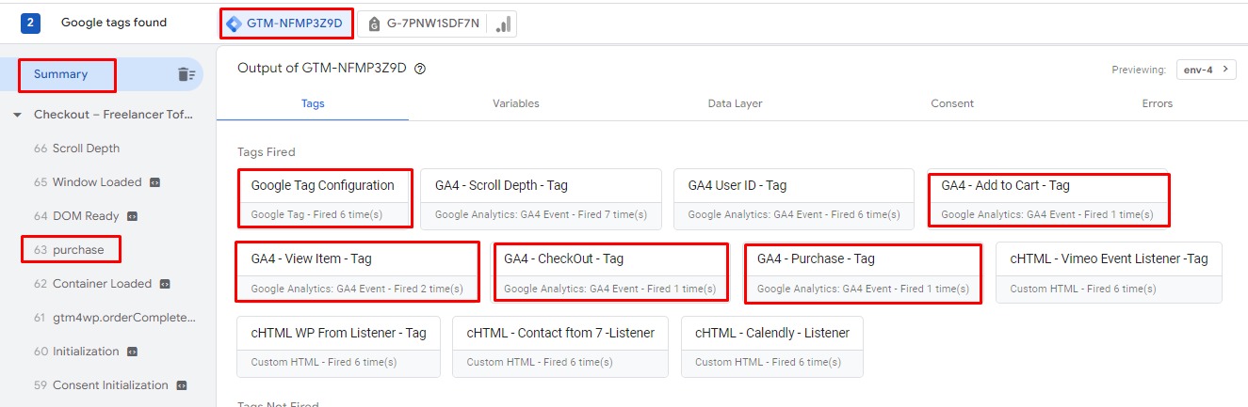Open the Consent tab
Screen dimensions: 1248x407
tap(951, 103)
